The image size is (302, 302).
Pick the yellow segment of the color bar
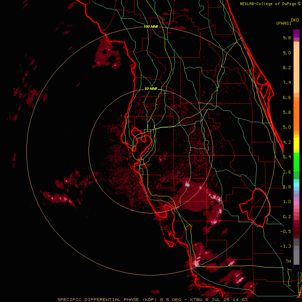(296, 143)
